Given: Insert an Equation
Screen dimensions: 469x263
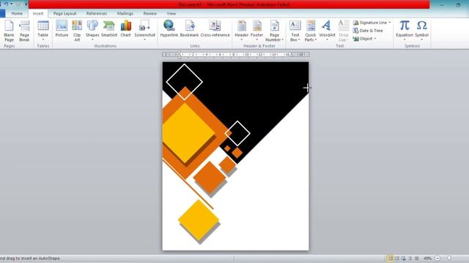Looking at the screenshot, I should pyautogui.click(x=405, y=31).
